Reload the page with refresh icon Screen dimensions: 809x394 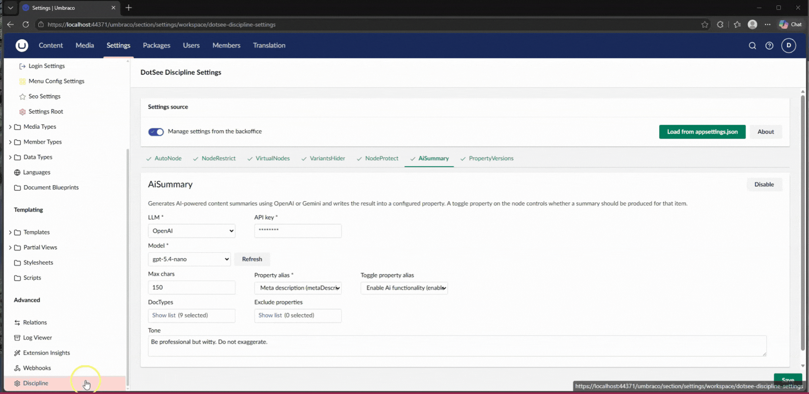pyautogui.click(x=26, y=24)
